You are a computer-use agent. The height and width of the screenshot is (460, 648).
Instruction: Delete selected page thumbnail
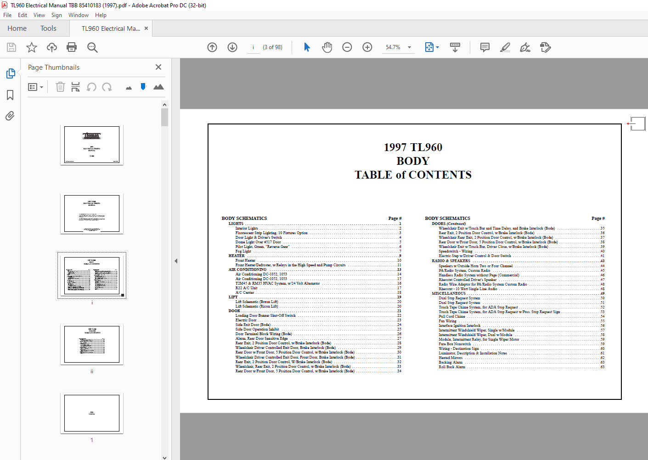click(x=60, y=87)
